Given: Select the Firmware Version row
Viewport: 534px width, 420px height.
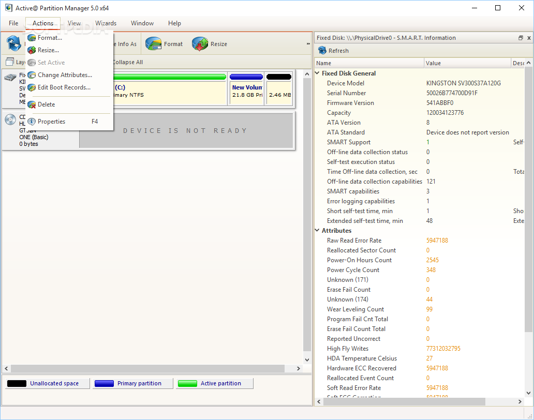Looking at the screenshot, I should point(419,103).
